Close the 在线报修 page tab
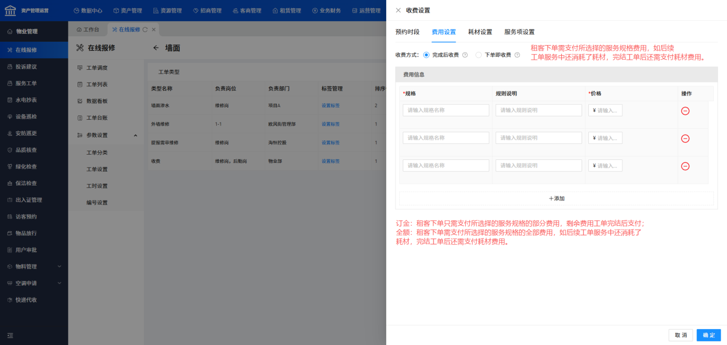 click(154, 30)
